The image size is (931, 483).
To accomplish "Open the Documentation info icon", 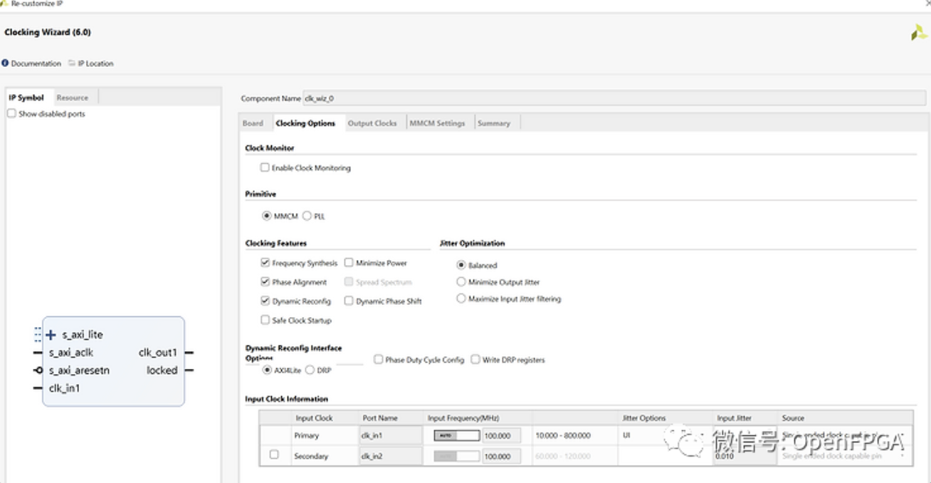I will pyautogui.click(x=5, y=63).
